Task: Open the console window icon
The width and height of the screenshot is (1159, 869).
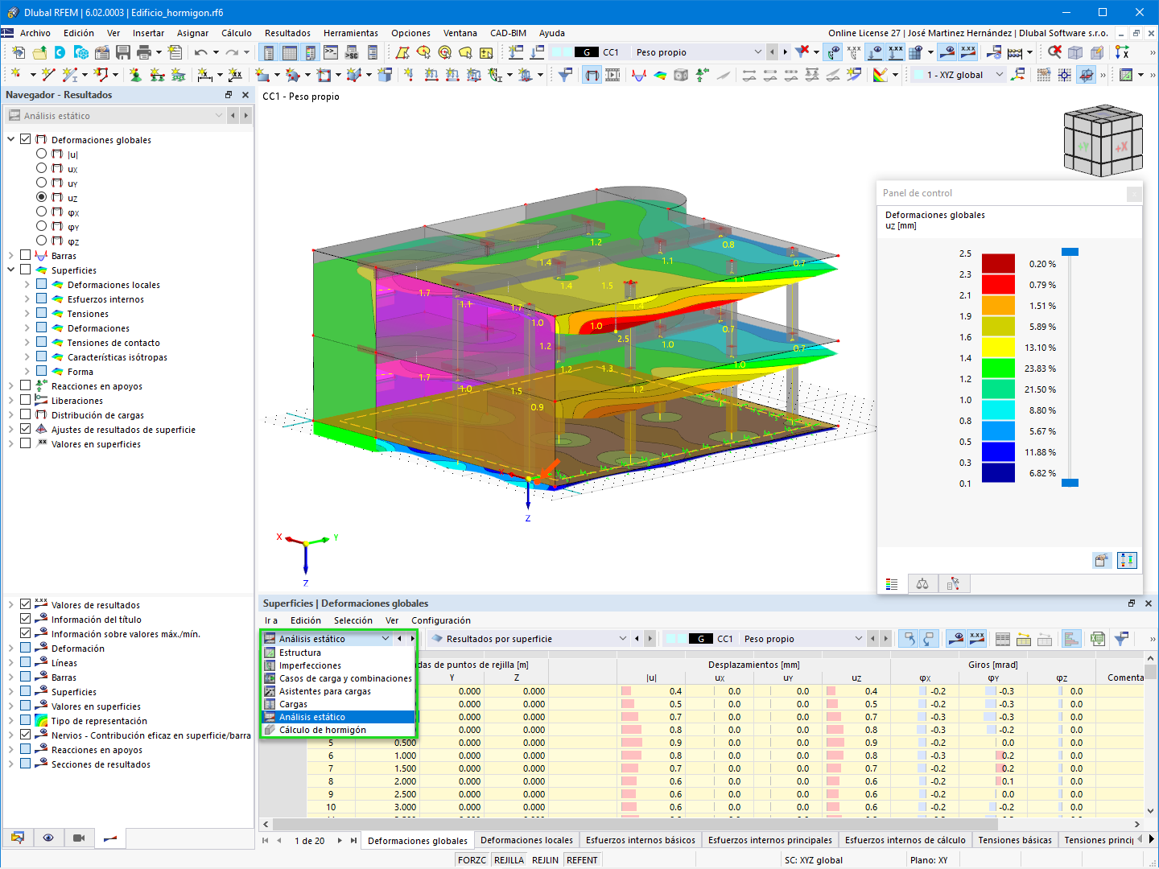Action: pyautogui.click(x=331, y=52)
